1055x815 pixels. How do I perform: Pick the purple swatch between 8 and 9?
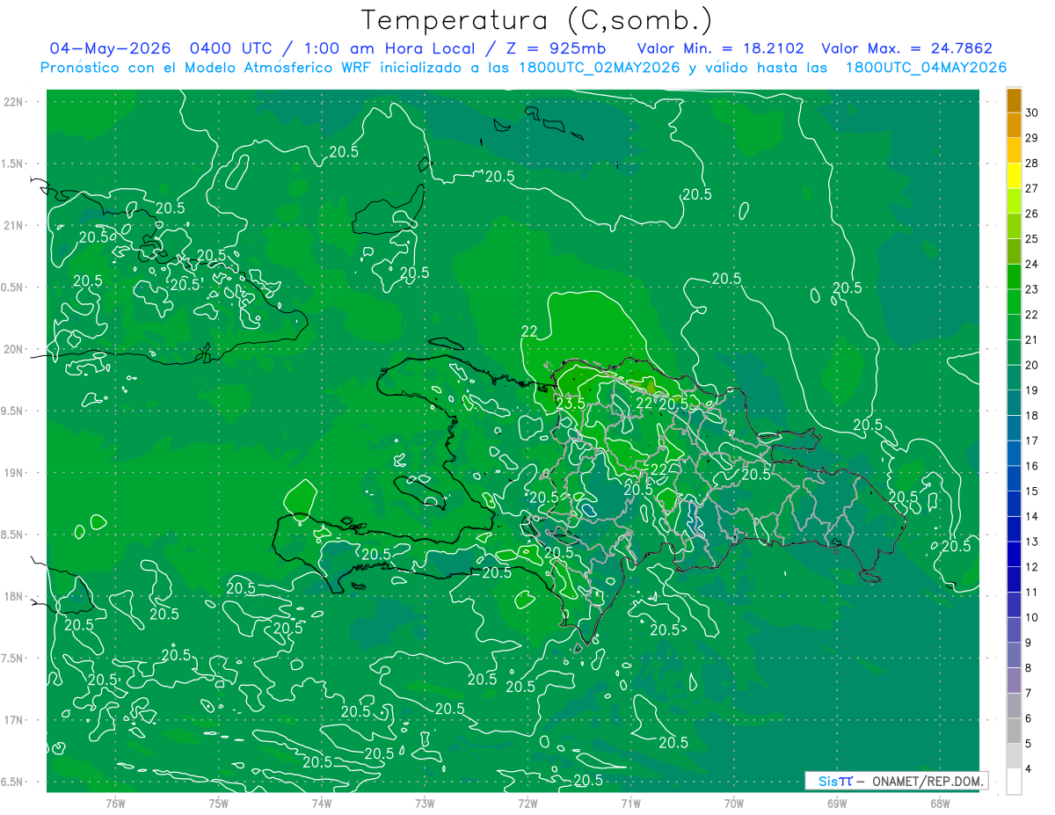pos(1014,655)
